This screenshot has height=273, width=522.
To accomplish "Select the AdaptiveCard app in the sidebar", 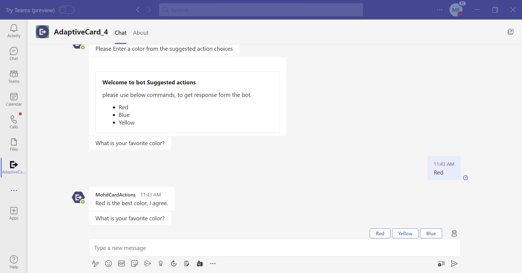I will click(x=14, y=167).
